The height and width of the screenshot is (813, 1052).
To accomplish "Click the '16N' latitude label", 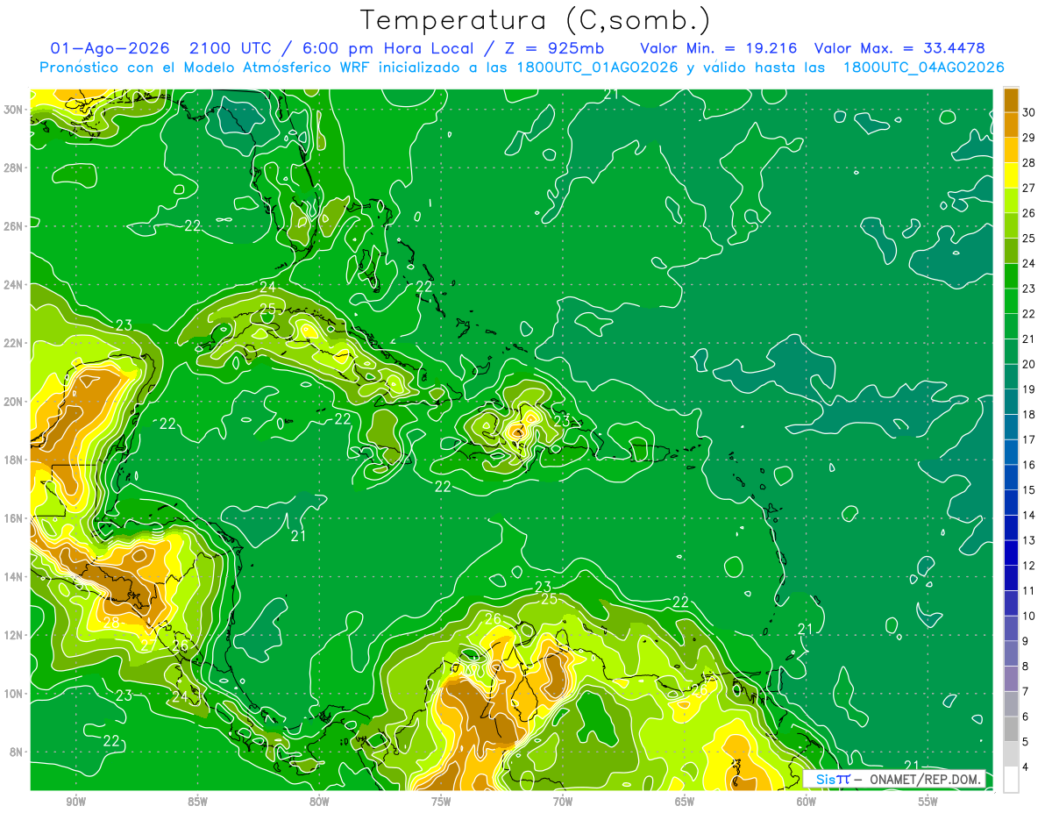I will pyautogui.click(x=14, y=518).
